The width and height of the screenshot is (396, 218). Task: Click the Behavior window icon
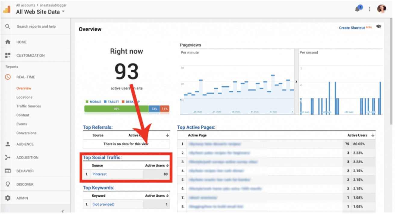point(8,171)
